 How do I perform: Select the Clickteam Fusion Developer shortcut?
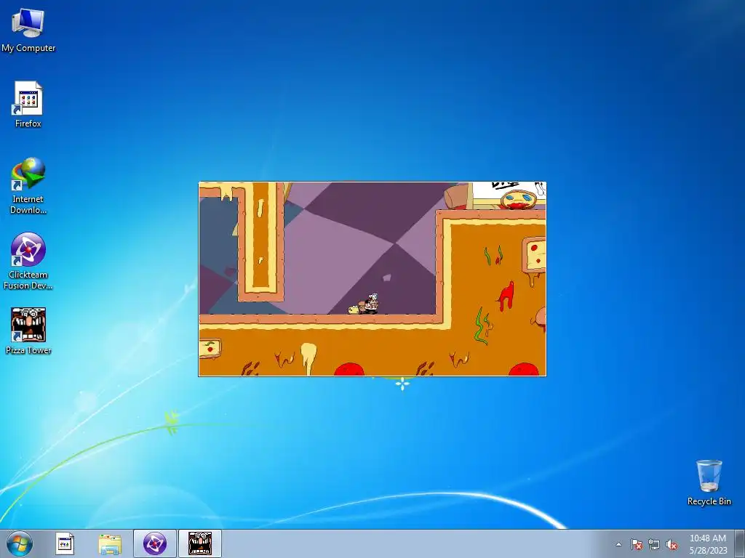(28, 262)
